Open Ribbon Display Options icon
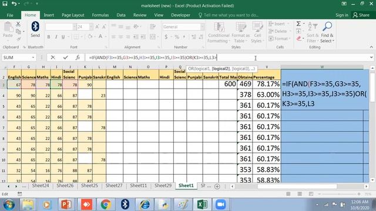The image size is (376, 211). pyautogui.click(x=344, y=4)
